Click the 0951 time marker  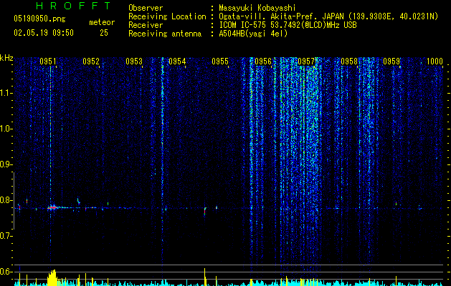48,61
